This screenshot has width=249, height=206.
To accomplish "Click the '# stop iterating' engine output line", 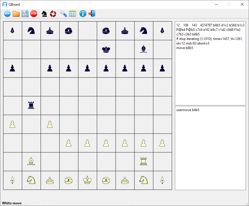I will [x=210, y=41].
